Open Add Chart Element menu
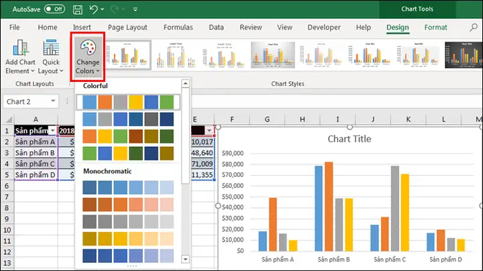 [20, 57]
